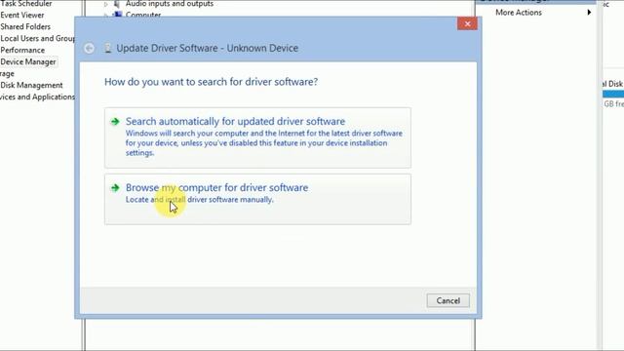
Task: Cancel the Update Driver Software dialog
Action: (x=448, y=300)
